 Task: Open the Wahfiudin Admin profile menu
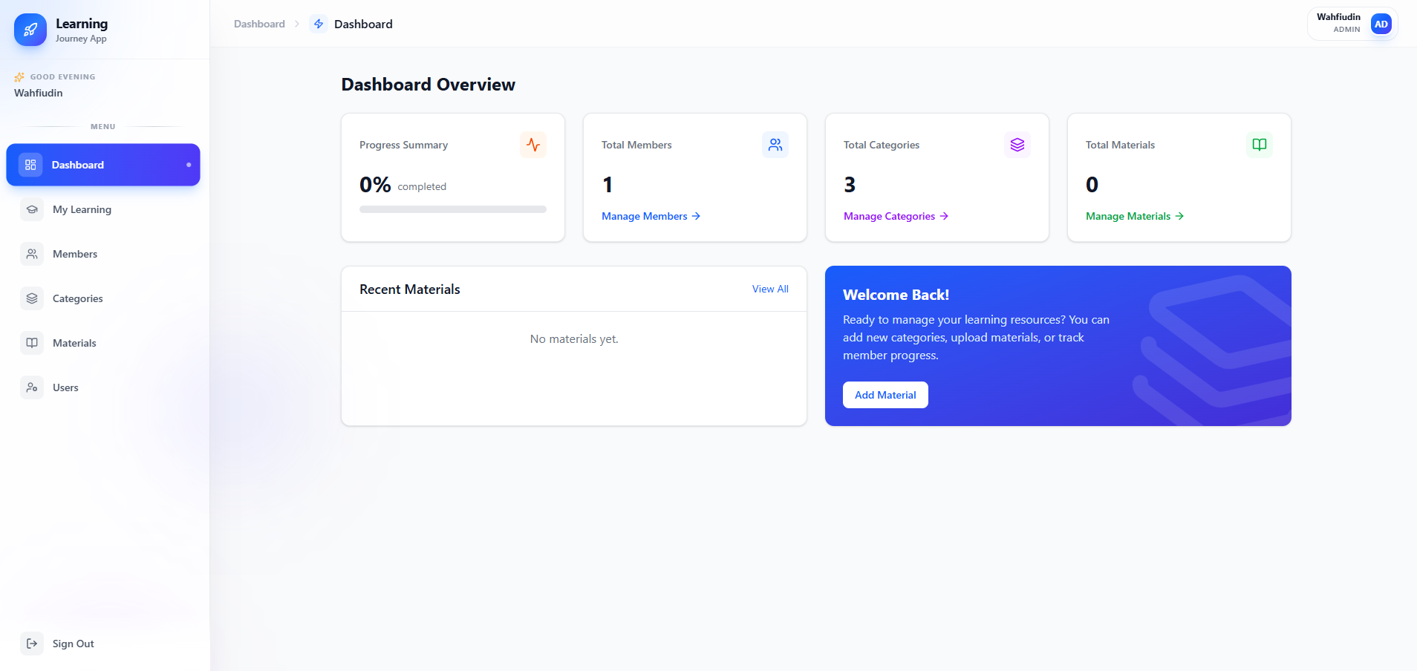click(x=1352, y=24)
